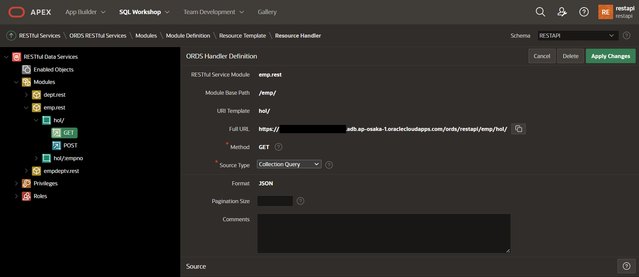The width and height of the screenshot is (639, 277).
Task: Select the POST handler tree label
Action: (x=70, y=145)
